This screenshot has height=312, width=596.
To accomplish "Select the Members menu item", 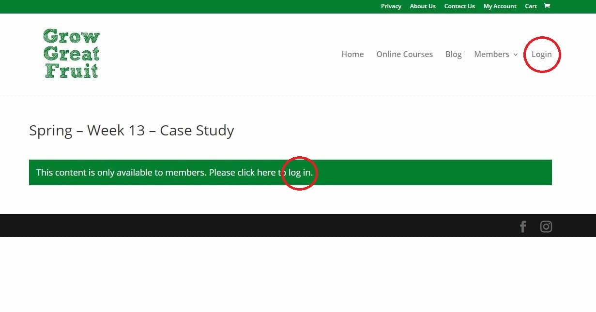I will point(492,54).
